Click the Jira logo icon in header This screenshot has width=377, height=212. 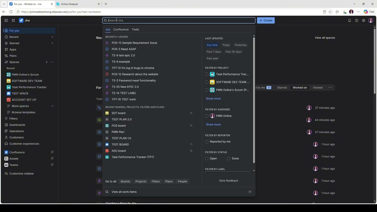21,20
